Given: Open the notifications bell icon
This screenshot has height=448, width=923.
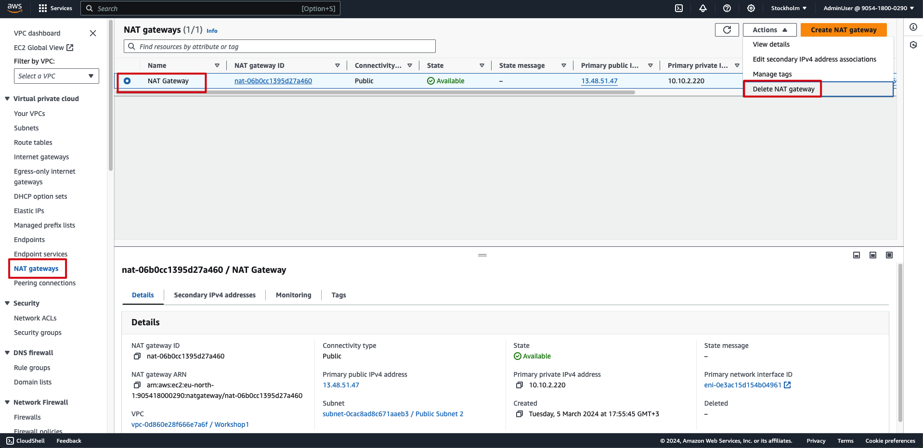Looking at the screenshot, I should [x=703, y=8].
